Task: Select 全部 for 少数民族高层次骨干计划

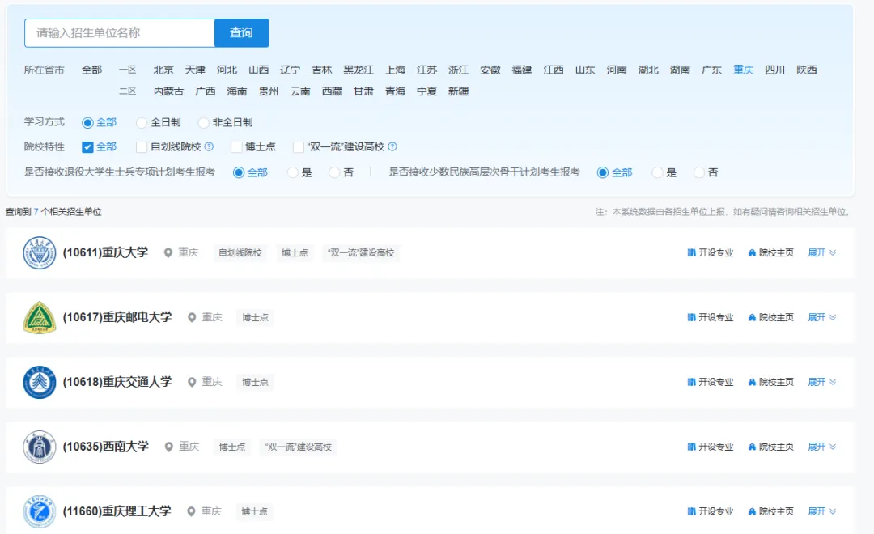Action: (x=603, y=173)
